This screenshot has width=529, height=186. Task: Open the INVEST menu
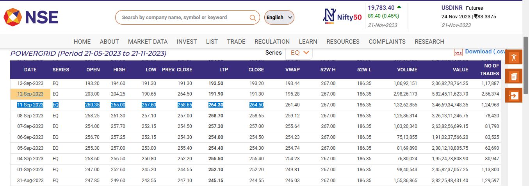[x=187, y=41]
